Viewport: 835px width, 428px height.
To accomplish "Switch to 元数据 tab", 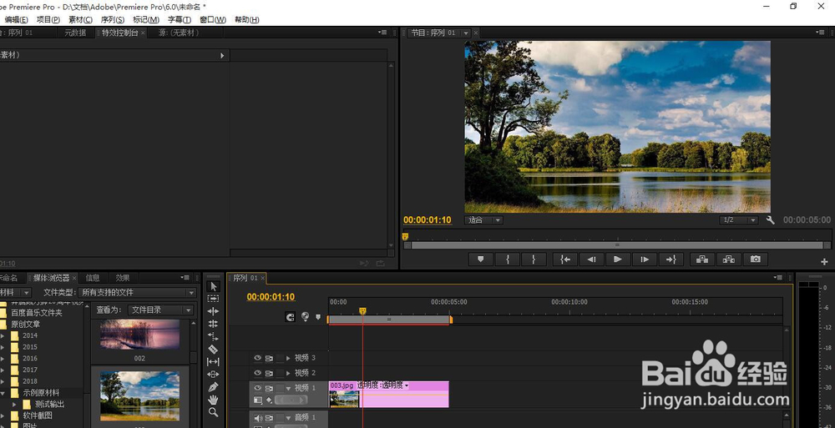I will (76, 33).
